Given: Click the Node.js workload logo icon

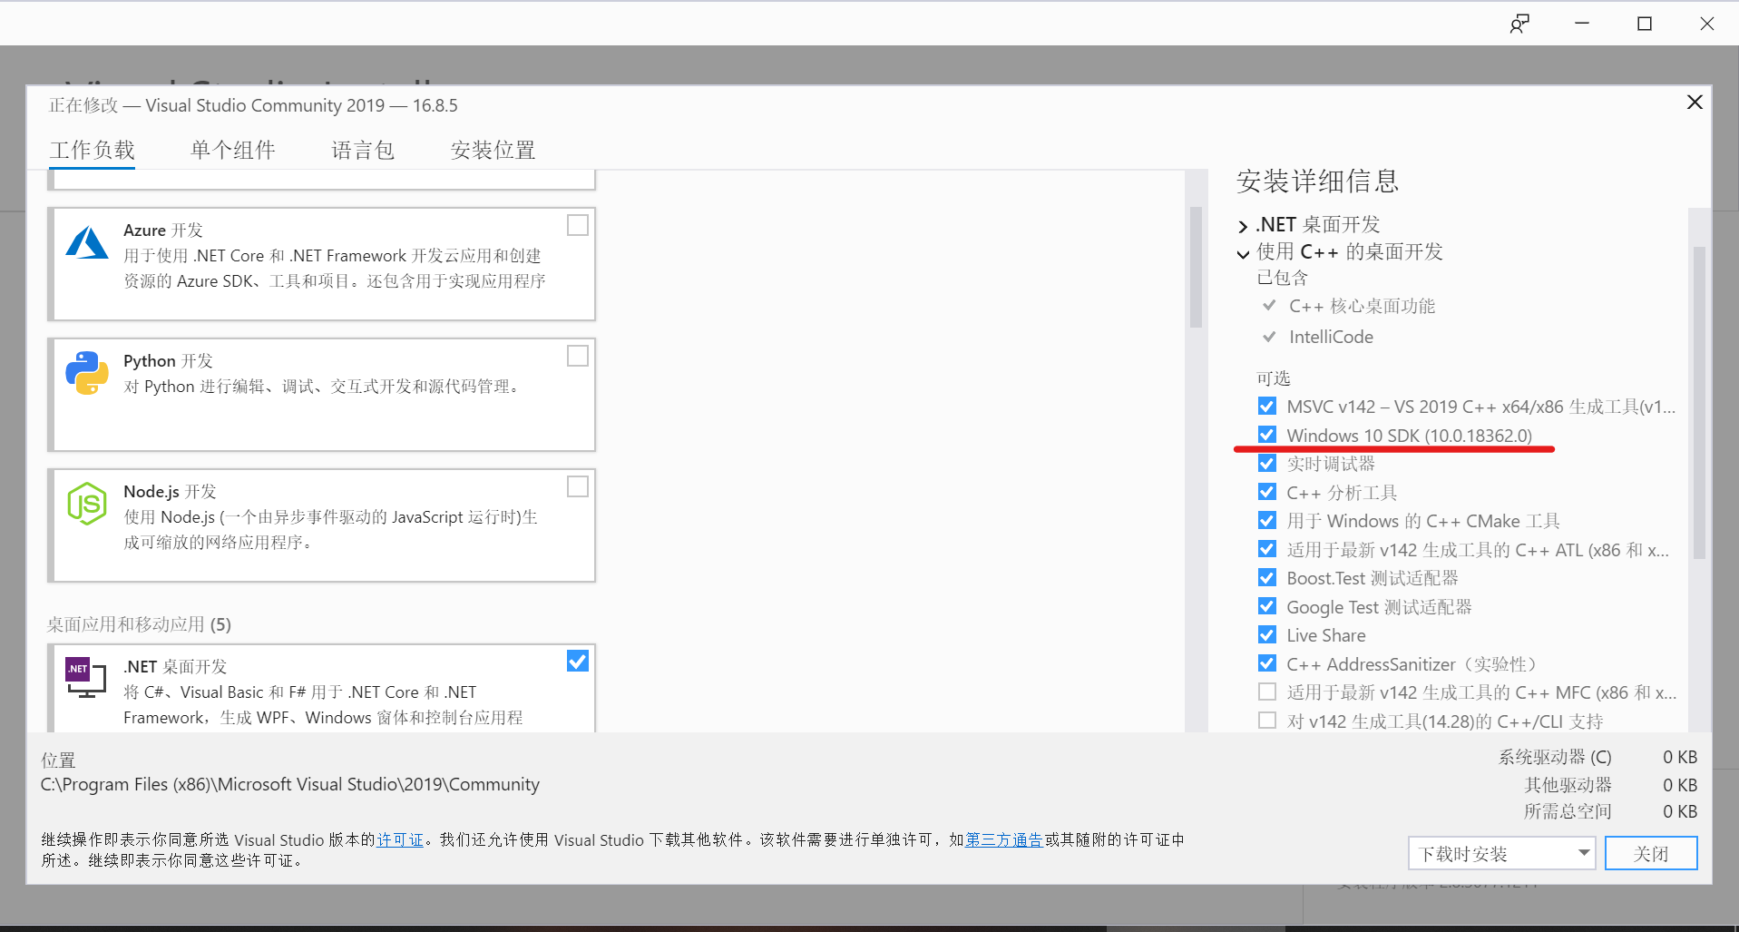Looking at the screenshot, I should [x=87, y=504].
